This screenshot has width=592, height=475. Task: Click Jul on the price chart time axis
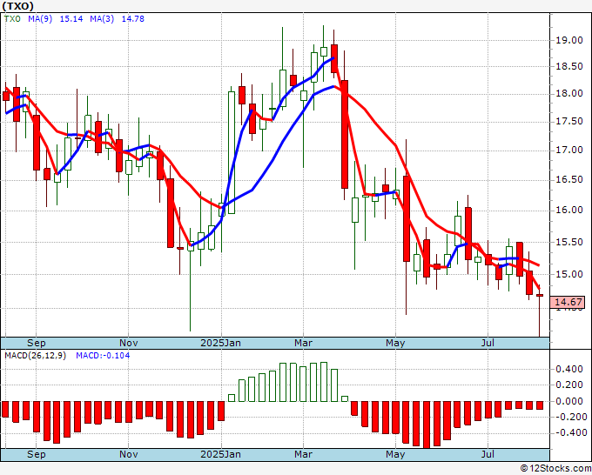[488, 343]
